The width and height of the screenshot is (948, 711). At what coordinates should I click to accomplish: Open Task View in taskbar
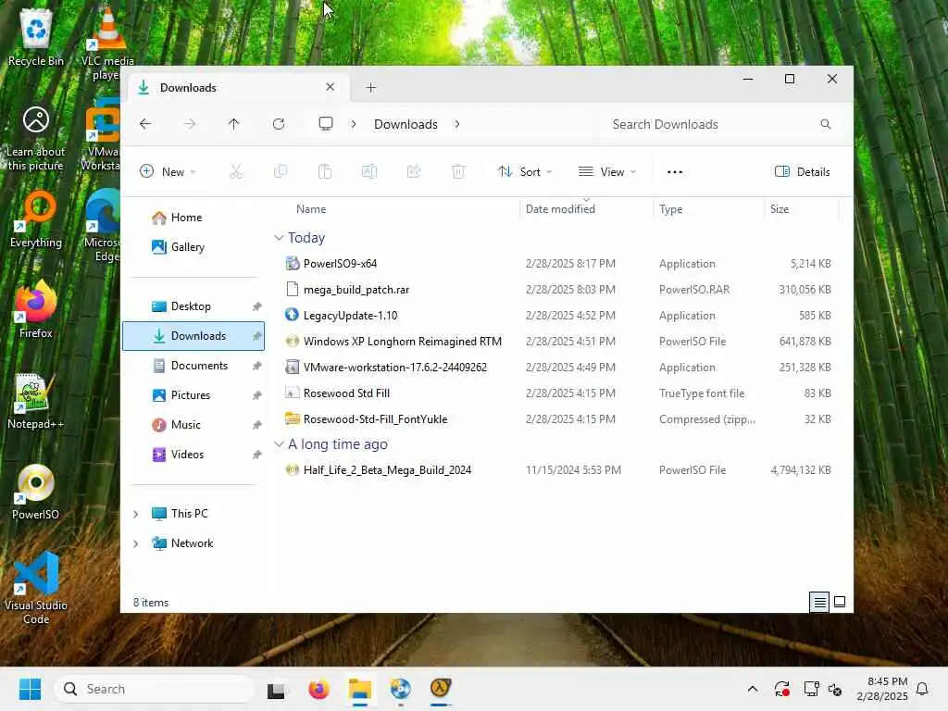(x=276, y=689)
